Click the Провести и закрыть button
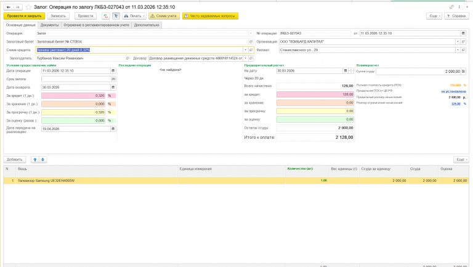473x267 pixels. 24,16
